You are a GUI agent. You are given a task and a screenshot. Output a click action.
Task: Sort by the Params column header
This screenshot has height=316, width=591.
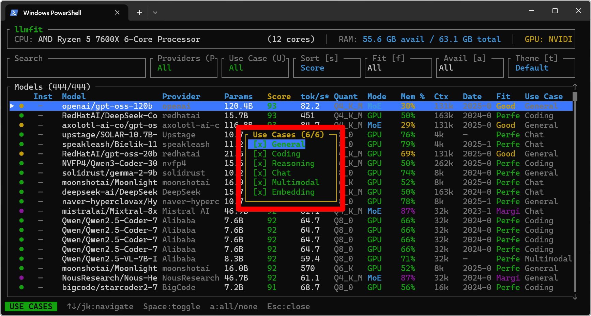pyautogui.click(x=238, y=96)
